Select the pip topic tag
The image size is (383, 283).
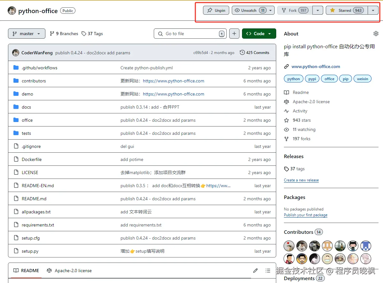[x=346, y=79]
